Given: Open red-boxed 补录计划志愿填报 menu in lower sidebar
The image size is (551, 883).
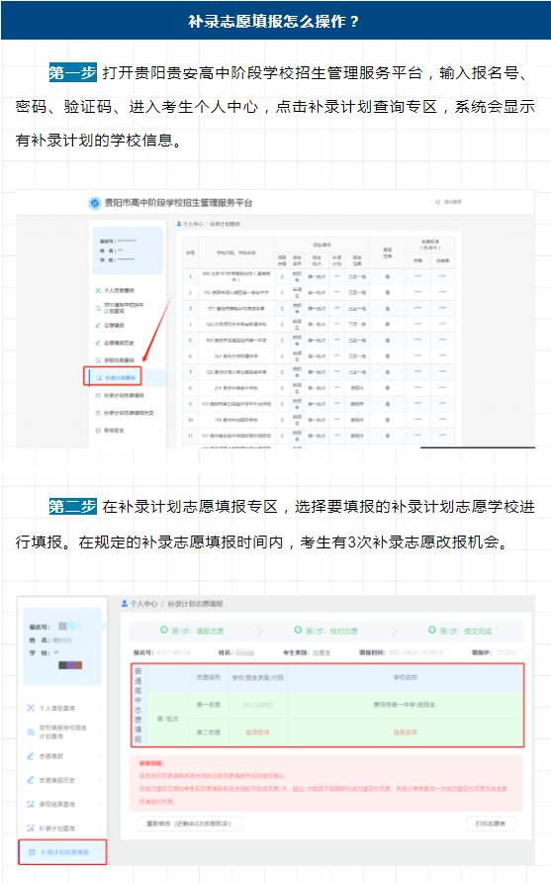Looking at the screenshot, I should point(62,852).
